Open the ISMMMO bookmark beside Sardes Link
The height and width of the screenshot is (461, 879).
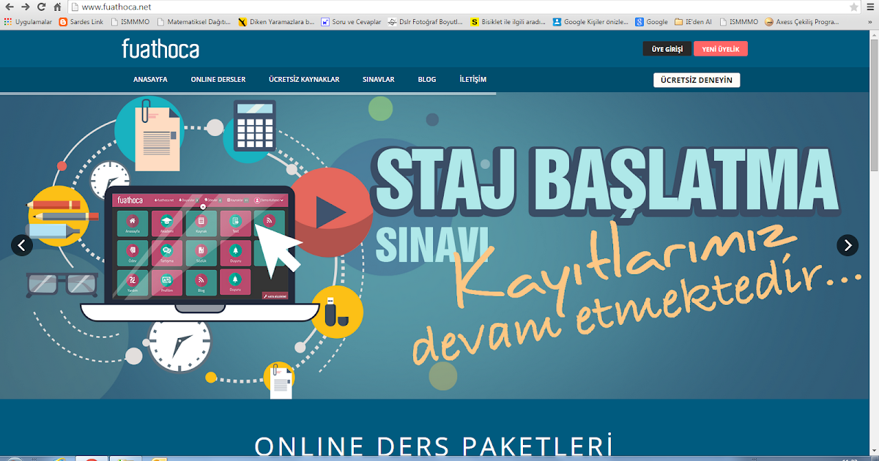[130, 22]
